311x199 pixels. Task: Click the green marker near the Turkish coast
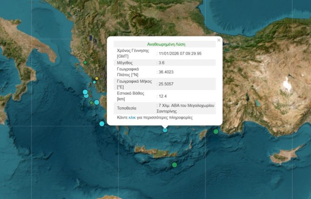[216, 131]
